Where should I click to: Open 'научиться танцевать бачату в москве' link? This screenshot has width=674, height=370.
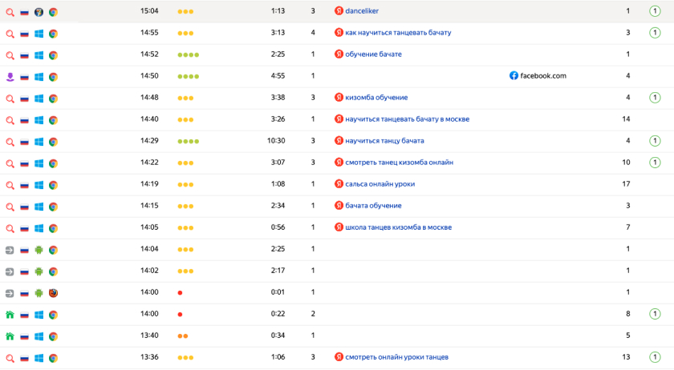(x=407, y=119)
